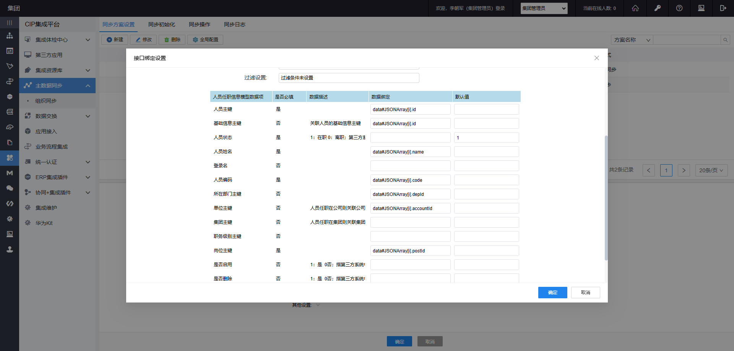Image resolution: width=734 pixels, height=351 pixels.
Task: Open the help question mark icon
Action: [x=679, y=8]
